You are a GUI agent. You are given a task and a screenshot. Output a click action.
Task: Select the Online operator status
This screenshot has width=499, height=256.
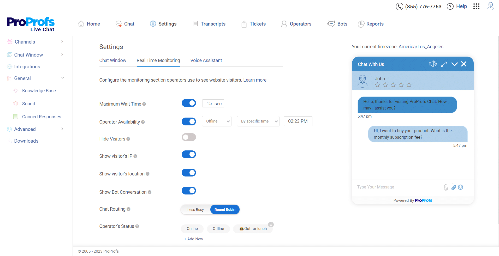(x=192, y=229)
